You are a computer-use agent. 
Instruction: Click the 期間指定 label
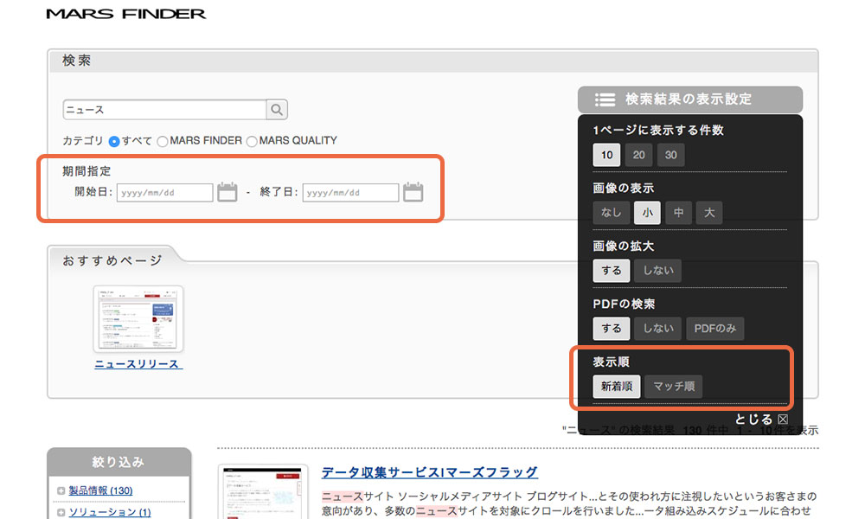pos(86,171)
